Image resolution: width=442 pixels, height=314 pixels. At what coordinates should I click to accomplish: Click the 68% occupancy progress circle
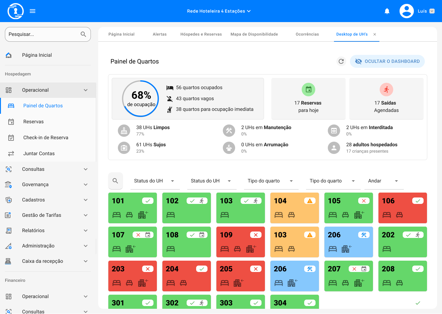141,99
